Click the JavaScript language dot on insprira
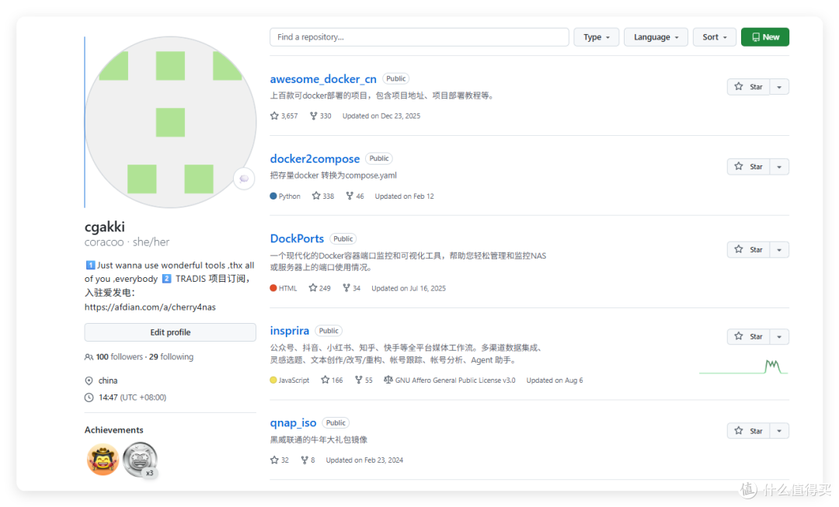 [x=273, y=380]
